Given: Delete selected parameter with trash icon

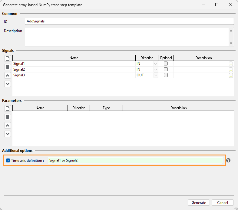Looking at the screenshot, I should coord(8,117).
